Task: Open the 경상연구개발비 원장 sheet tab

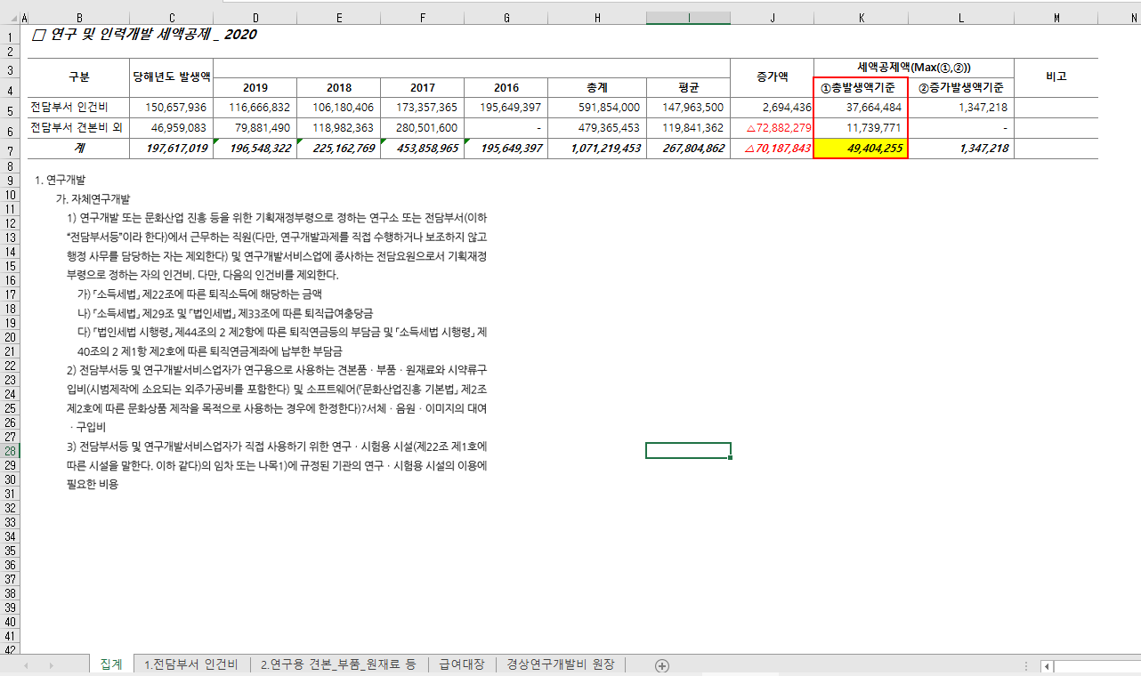Action: (x=560, y=664)
